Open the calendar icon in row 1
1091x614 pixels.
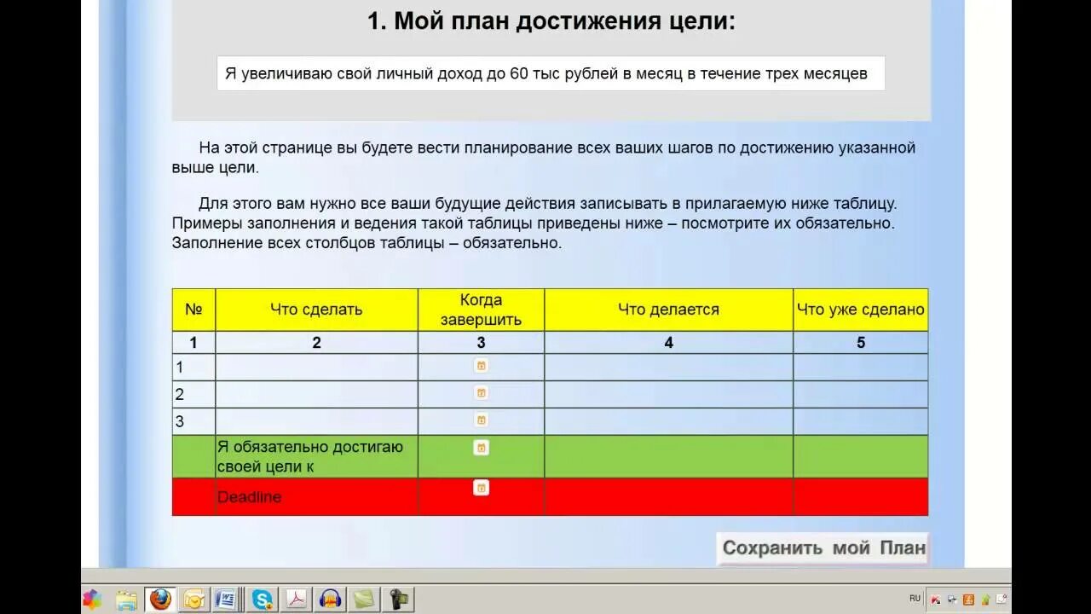(481, 365)
